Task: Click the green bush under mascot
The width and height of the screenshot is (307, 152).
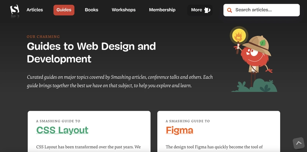Action: pyautogui.click(x=254, y=86)
